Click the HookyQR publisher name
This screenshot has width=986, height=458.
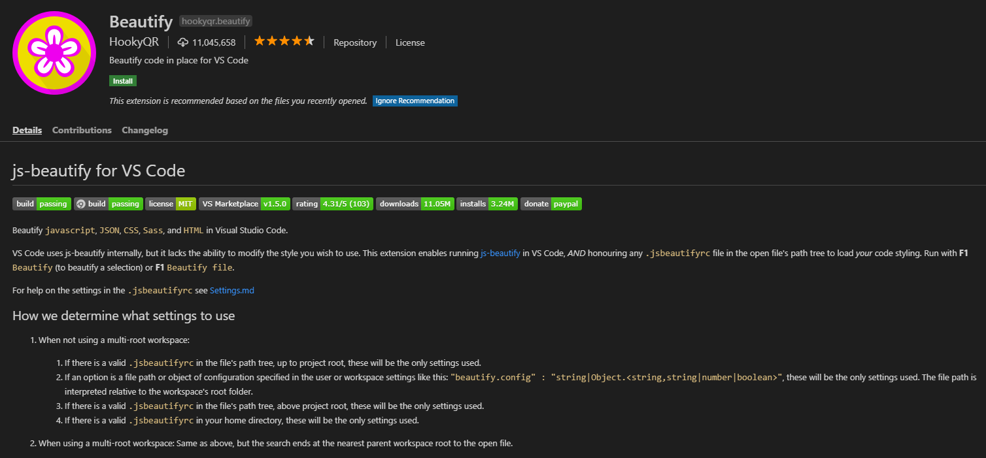click(134, 42)
